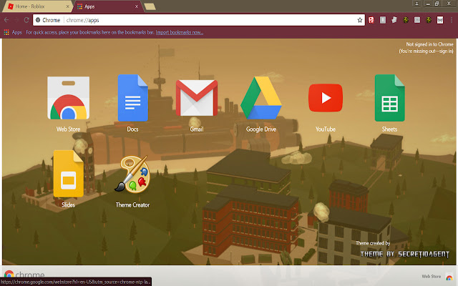The height and width of the screenshot is (286, 458).
Task: Open the YouTube app
Action: pyautogui.click(x=326, y=98)
